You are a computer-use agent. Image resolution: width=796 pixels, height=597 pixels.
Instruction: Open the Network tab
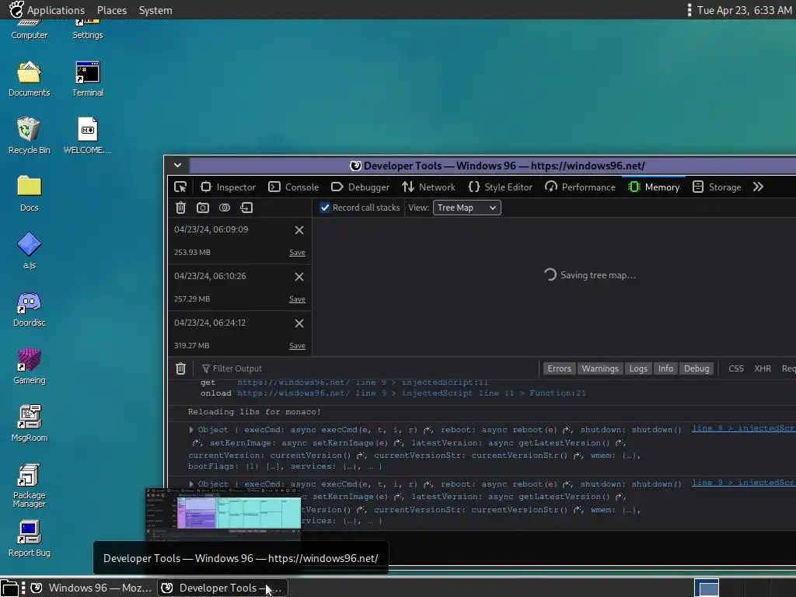pos(428,187)
